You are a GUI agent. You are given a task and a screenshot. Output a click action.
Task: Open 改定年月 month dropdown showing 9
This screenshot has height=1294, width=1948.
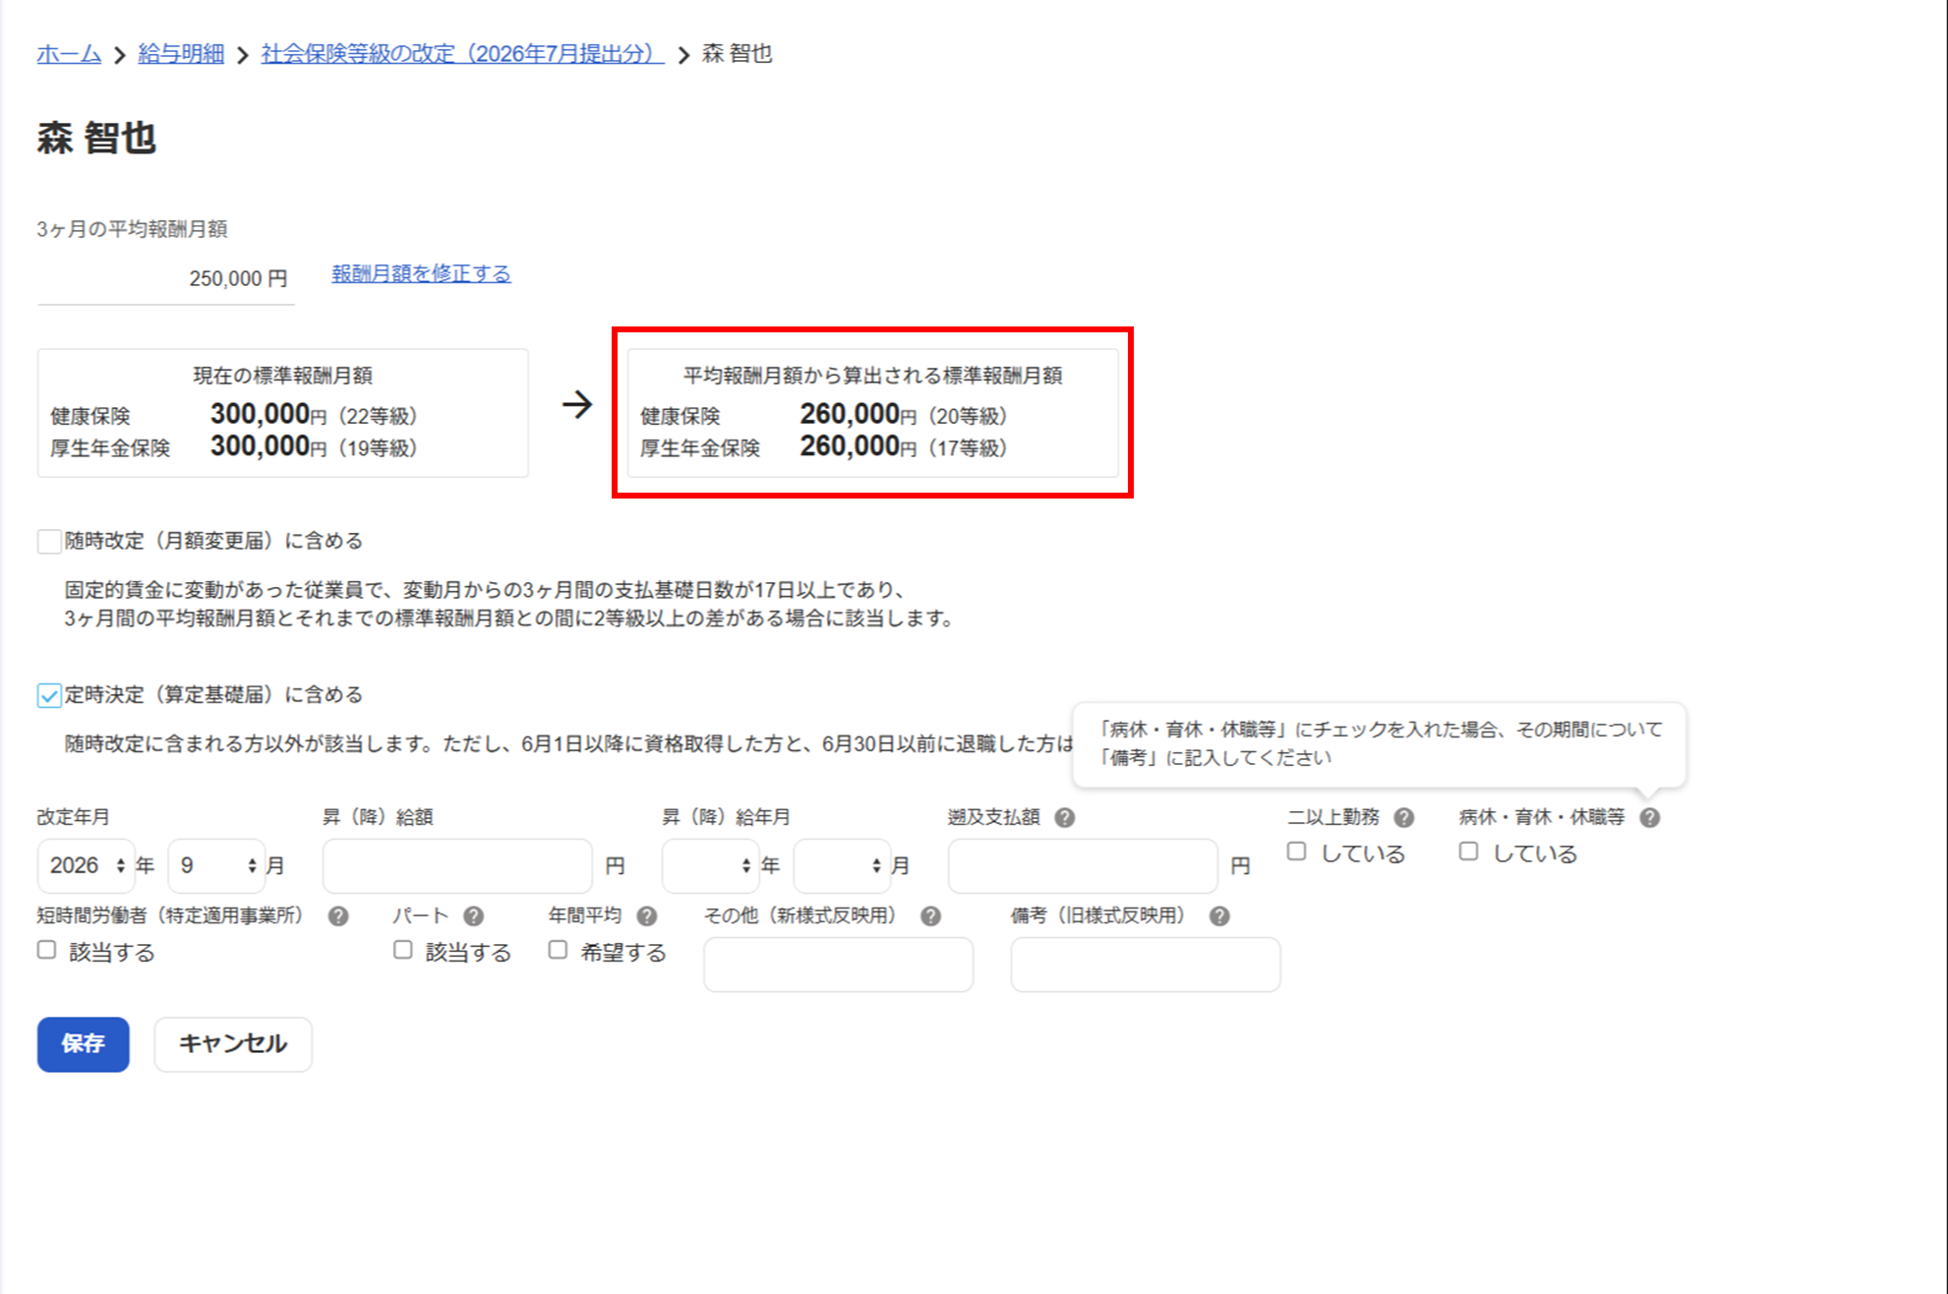tap(216, 865)
